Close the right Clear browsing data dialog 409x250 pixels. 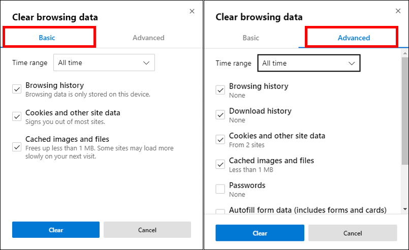398,11
